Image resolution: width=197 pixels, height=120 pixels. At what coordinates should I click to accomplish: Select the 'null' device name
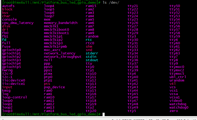click(x=48, y=60)
